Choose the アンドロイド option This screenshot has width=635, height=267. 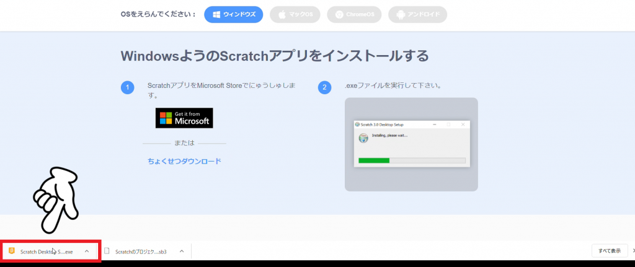(417, 15)
